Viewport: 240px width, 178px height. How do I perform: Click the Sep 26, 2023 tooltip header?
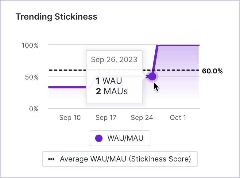click(x=114, y=59)
